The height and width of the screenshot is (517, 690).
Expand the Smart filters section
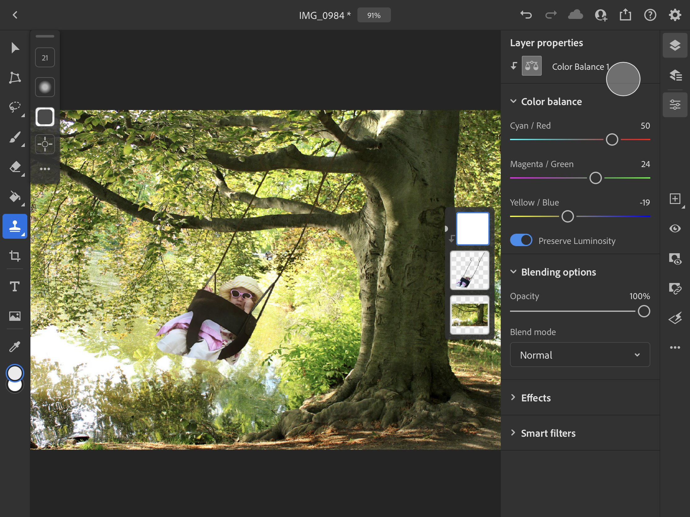pyautogui.click(x=513, y=433)
